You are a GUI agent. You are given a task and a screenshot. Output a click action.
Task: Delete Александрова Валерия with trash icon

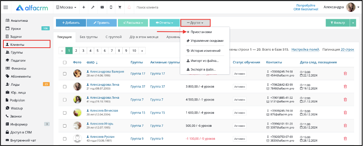[x=345, y=74]
